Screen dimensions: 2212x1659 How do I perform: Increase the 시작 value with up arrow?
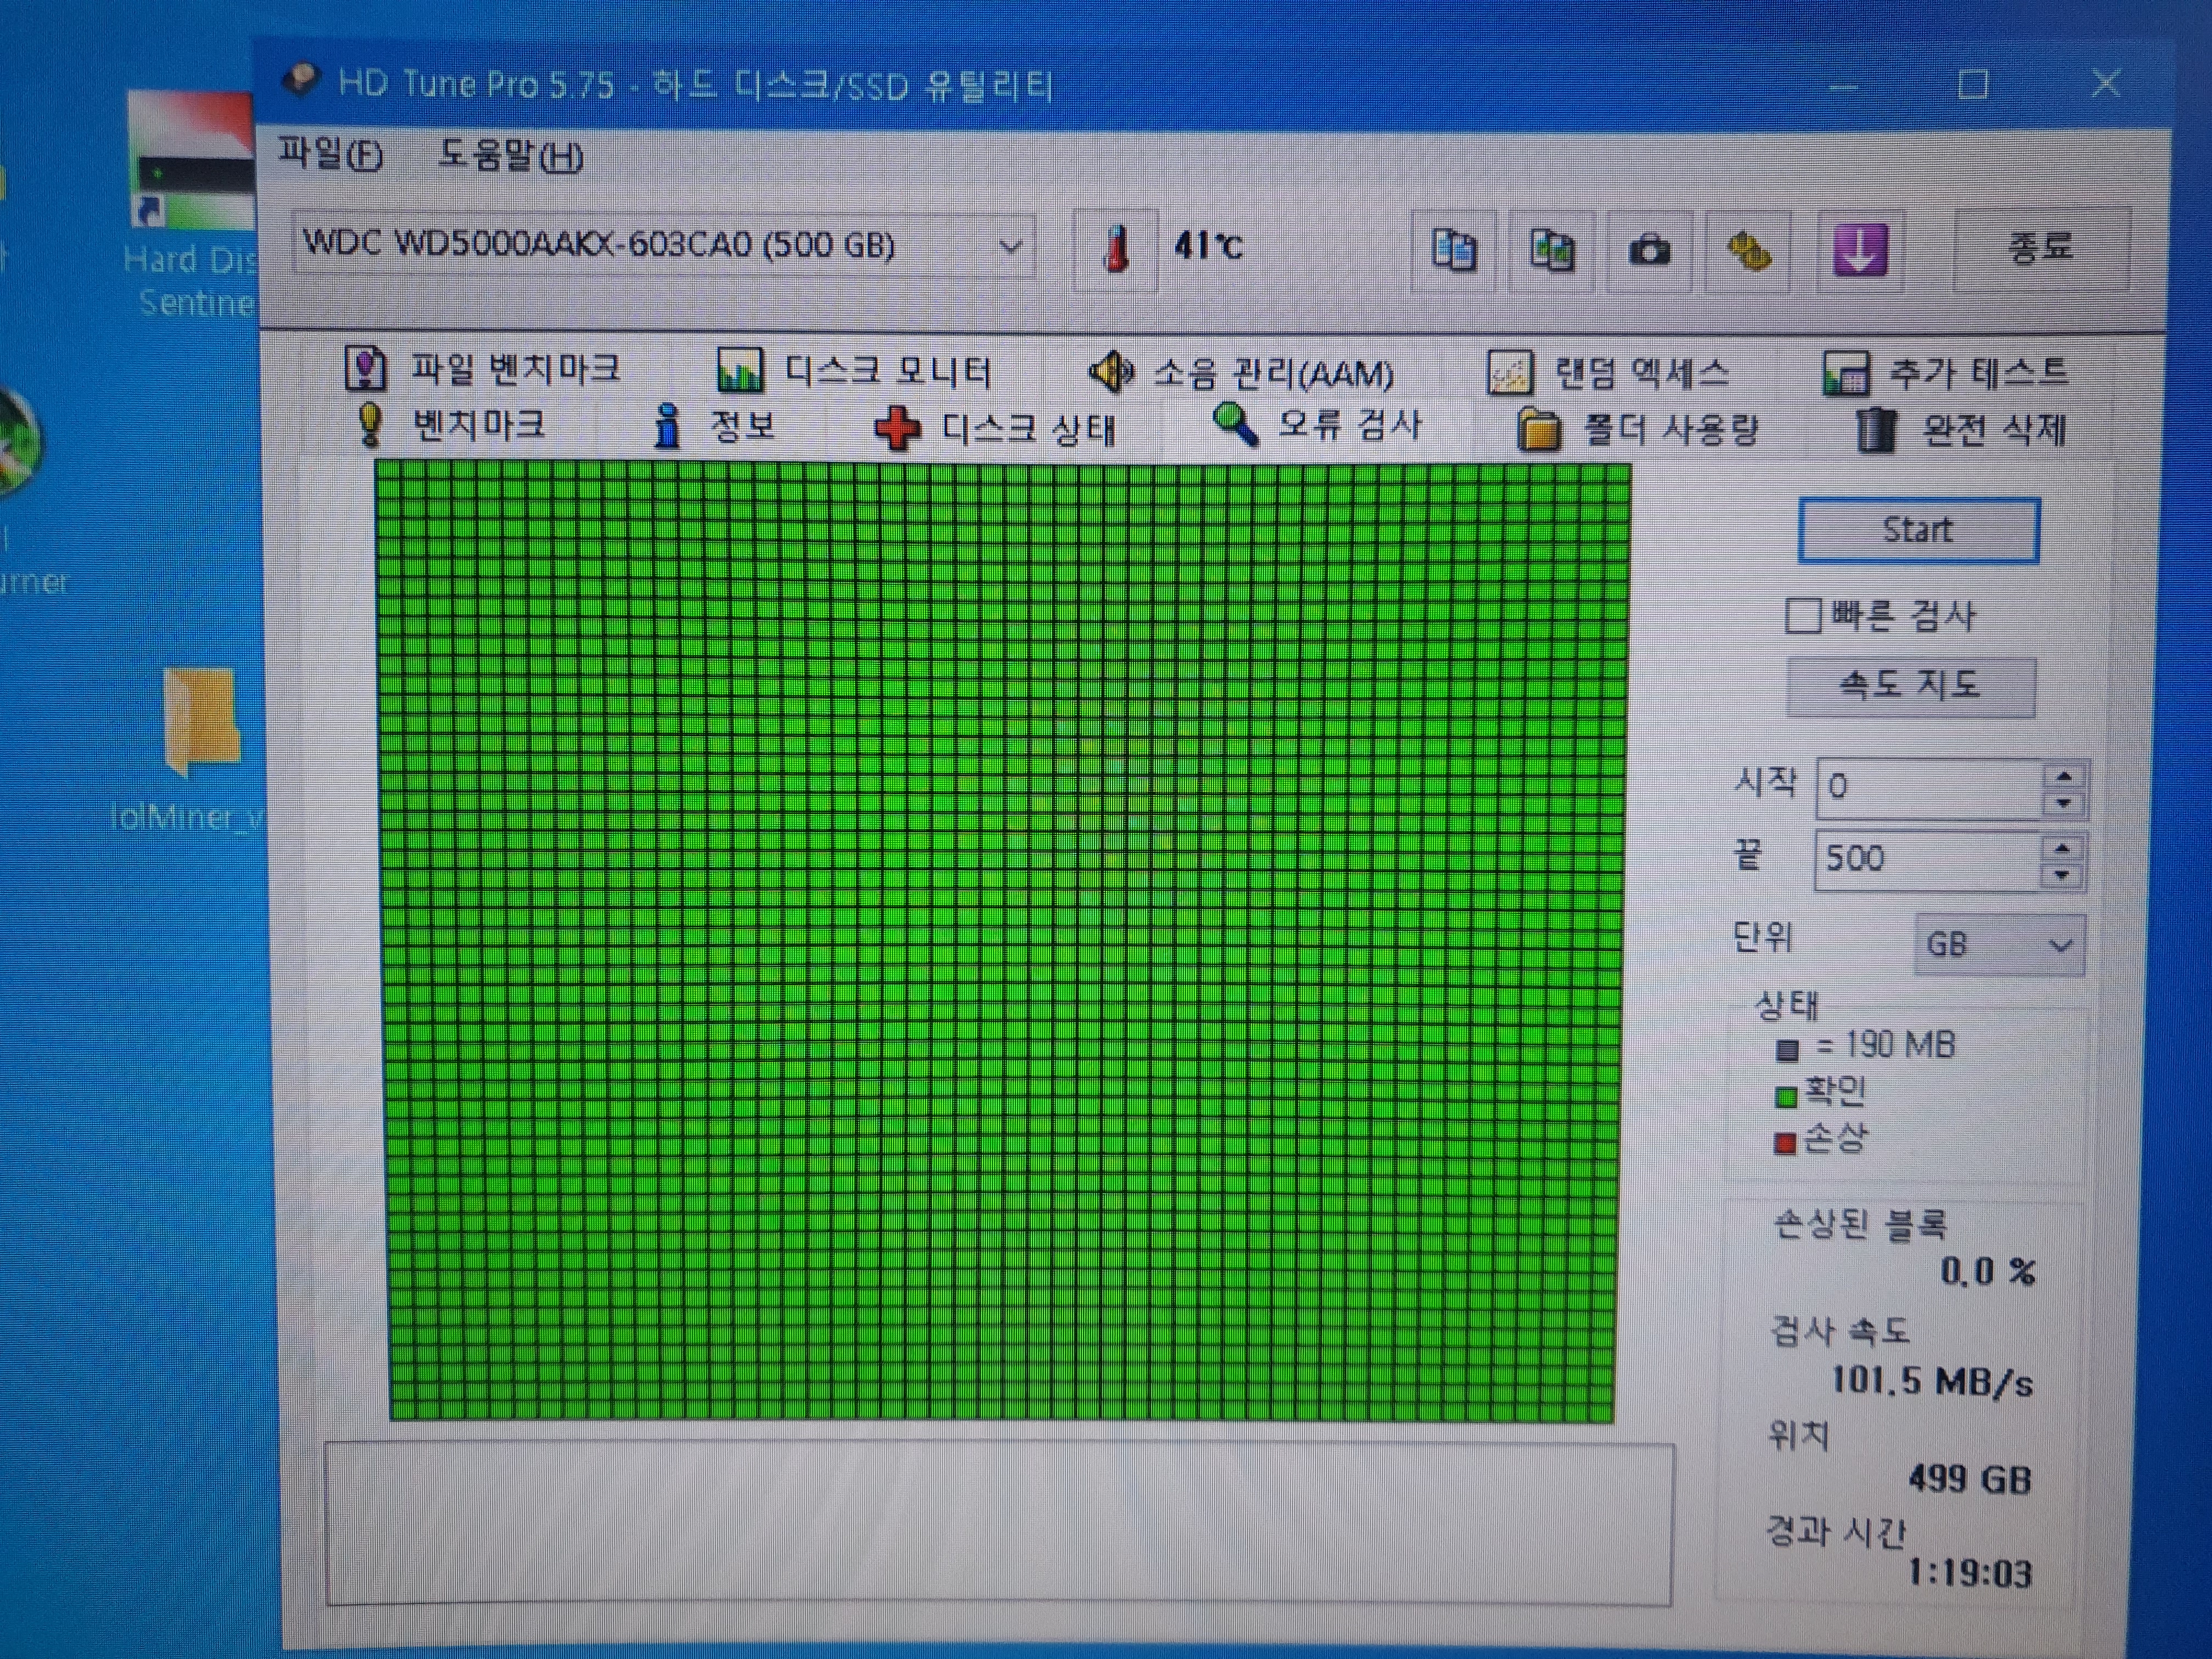(2064, 777)
